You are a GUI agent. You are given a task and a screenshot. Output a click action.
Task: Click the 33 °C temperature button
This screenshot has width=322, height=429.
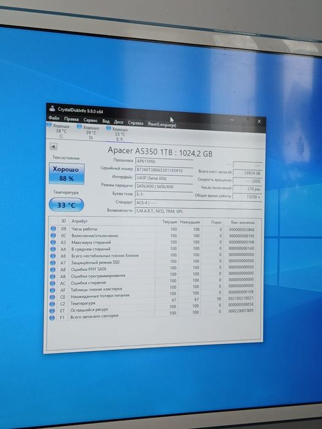66,205
